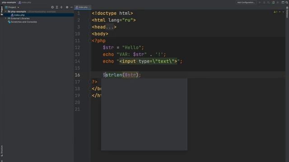Click the Run icon in the toolbar
The width and height of the screenshot is (289, 162).
pos(260,2)
